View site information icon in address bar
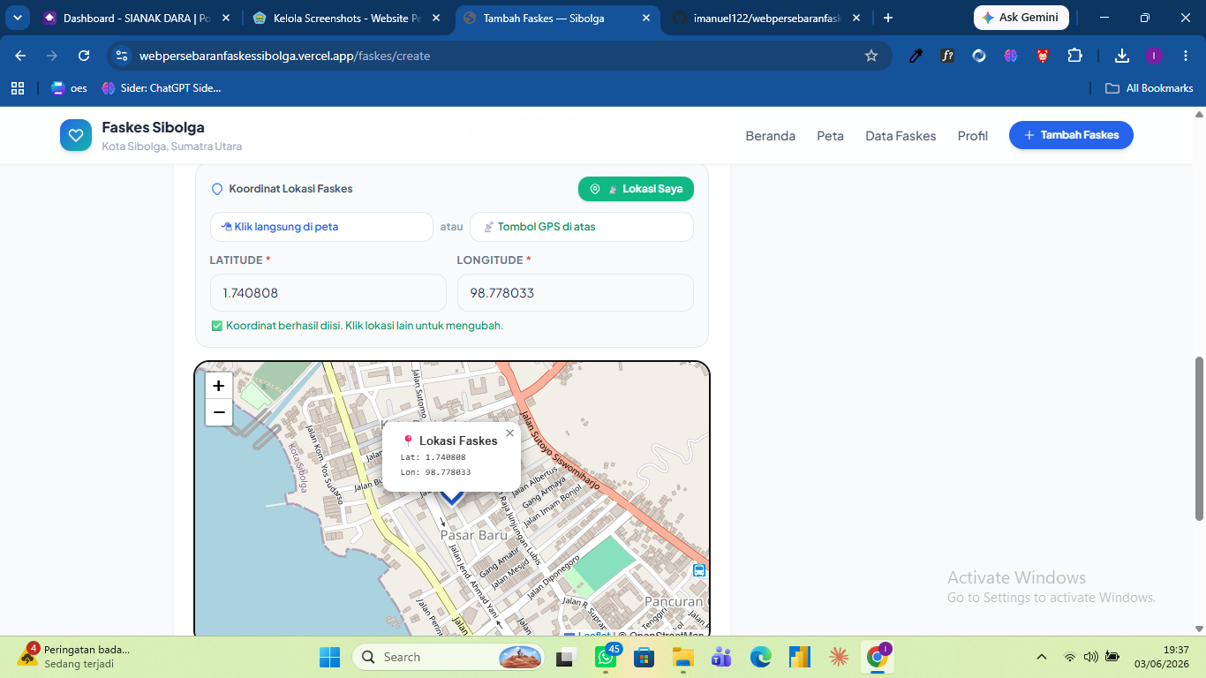 [x=123, y=56]
